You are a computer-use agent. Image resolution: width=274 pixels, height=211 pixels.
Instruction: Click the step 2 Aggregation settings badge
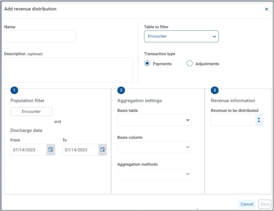(x=121, y=90)
